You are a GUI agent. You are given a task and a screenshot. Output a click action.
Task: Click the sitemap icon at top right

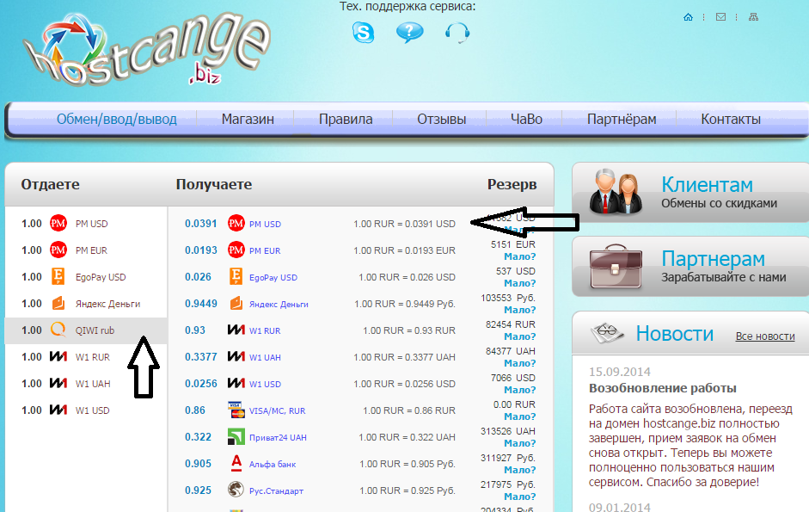pos(754,17)
